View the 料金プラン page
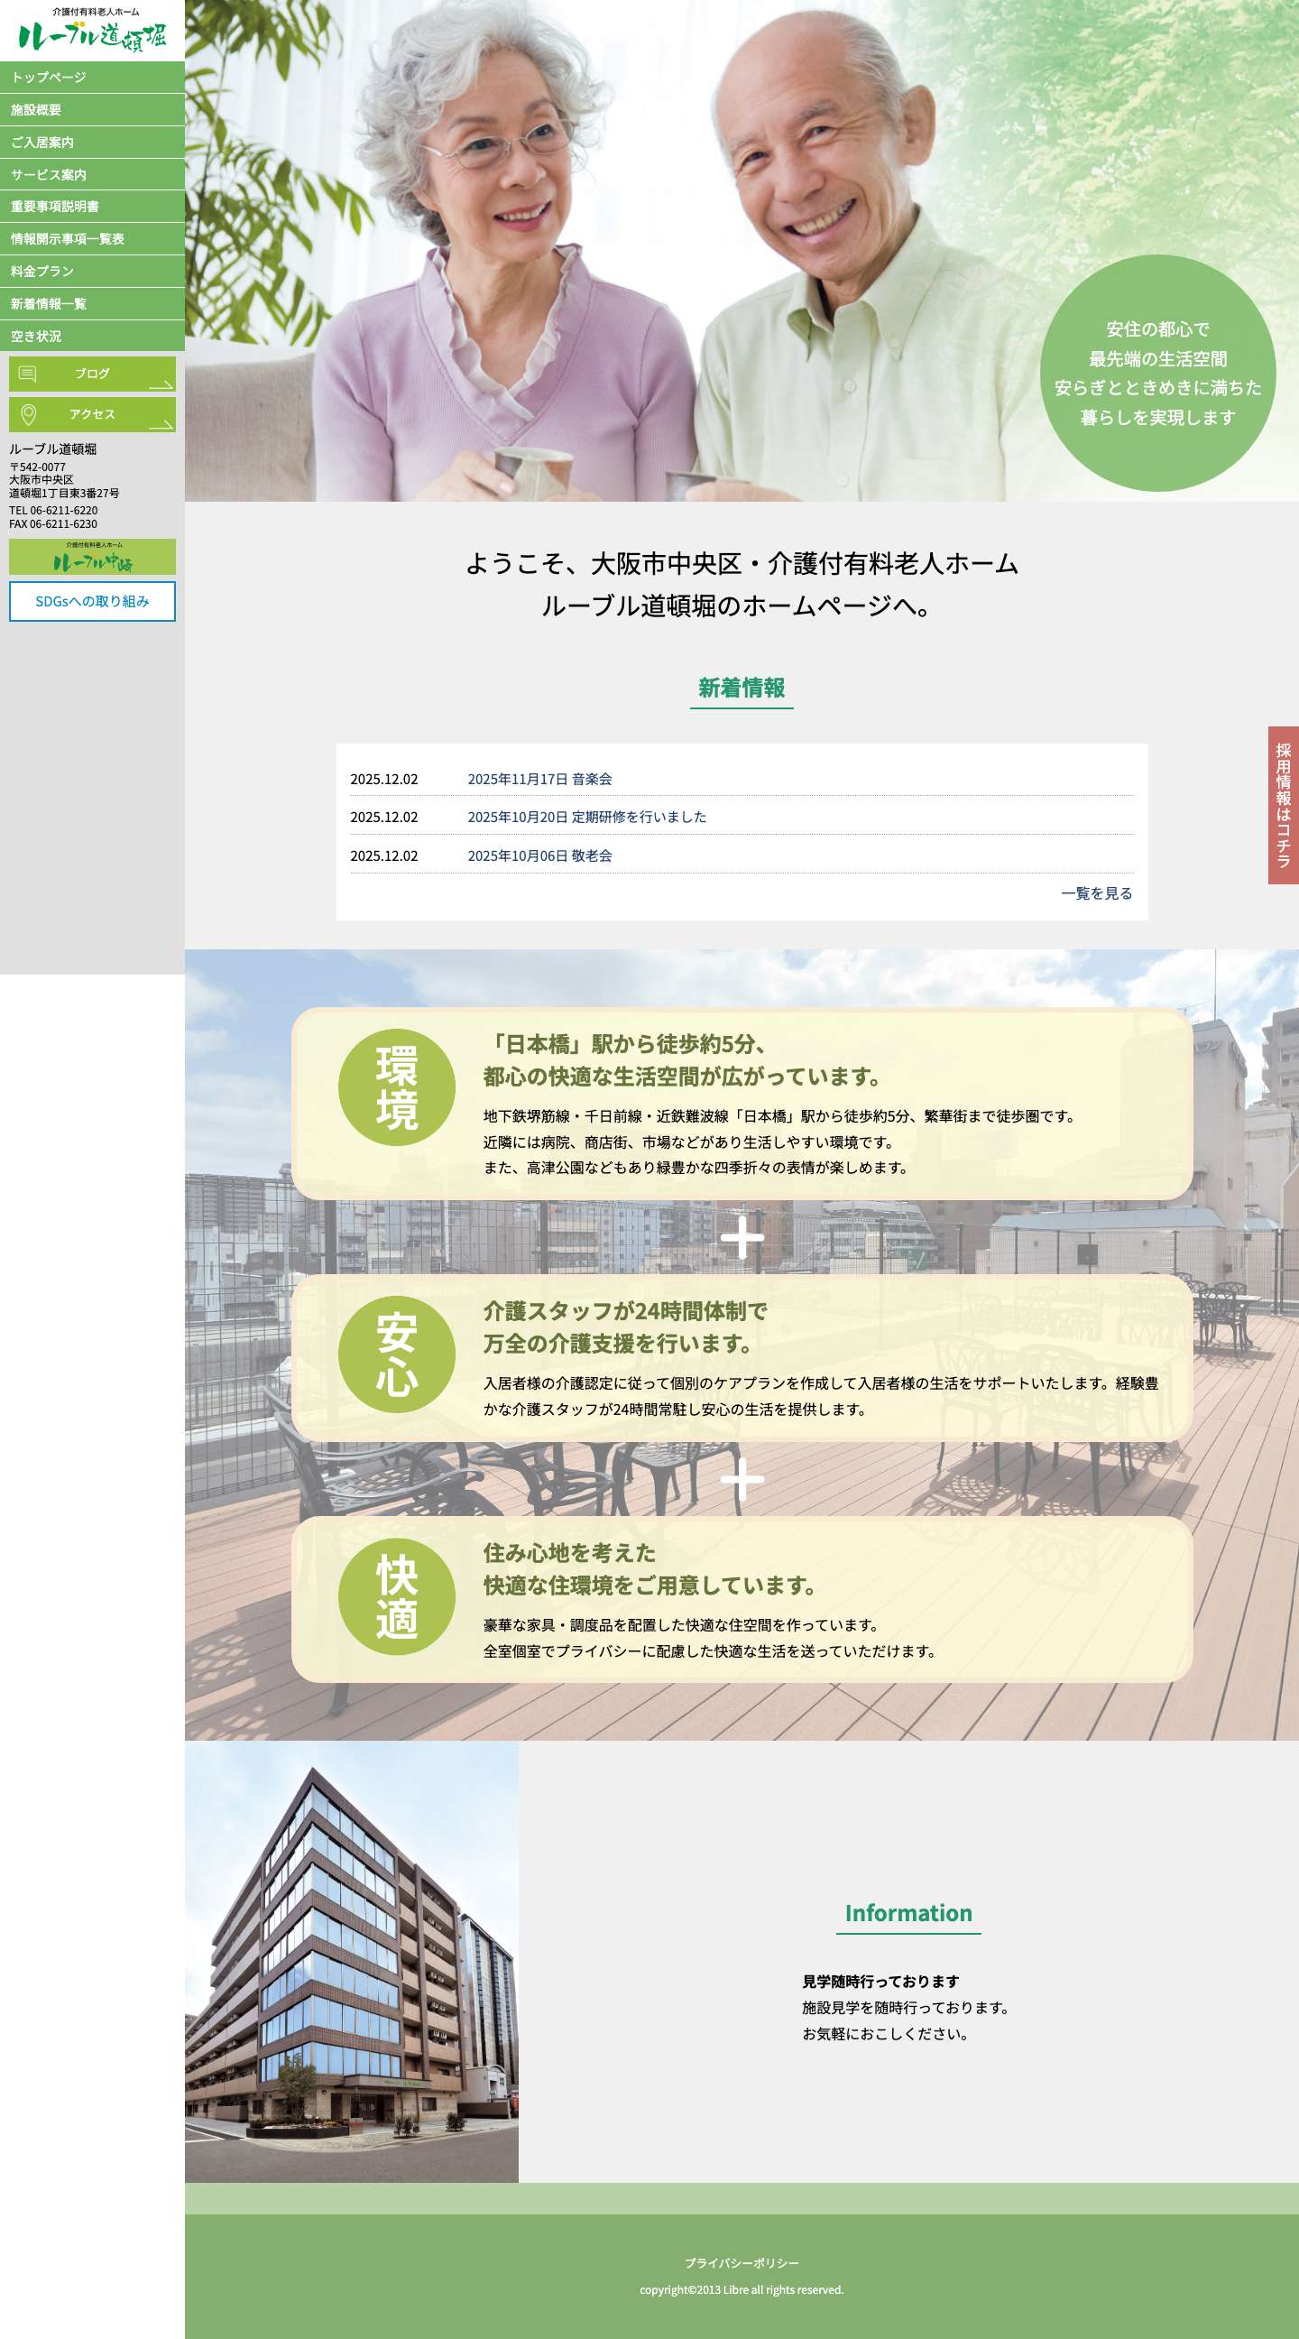The image size is (1299, 2339). 93,272
